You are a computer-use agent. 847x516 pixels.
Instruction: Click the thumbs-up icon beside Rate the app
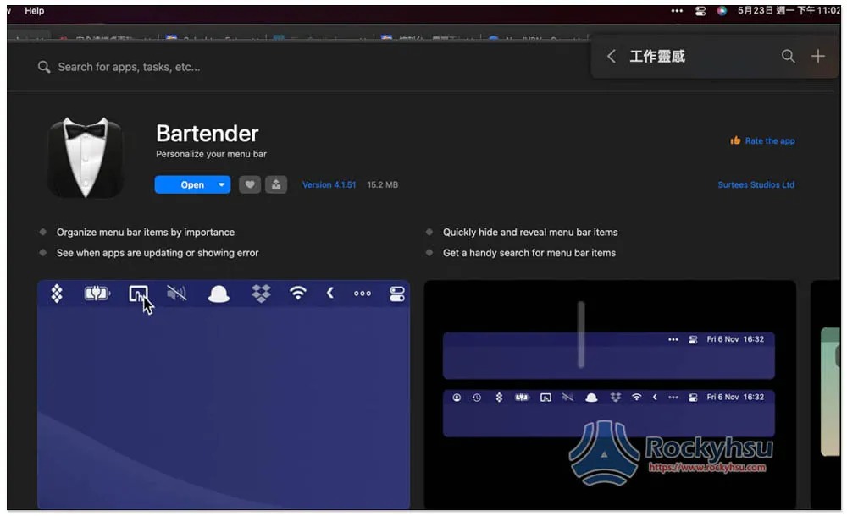click(735, 140)
